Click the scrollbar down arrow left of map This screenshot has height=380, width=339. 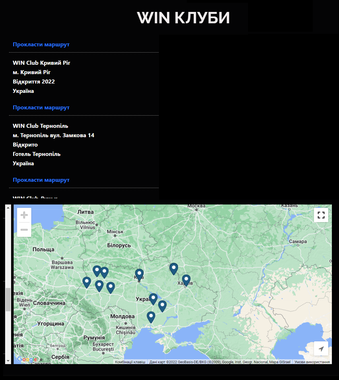coord(8,361)
